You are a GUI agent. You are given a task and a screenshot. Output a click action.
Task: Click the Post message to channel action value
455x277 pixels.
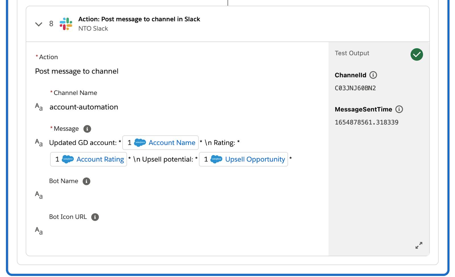77,71
